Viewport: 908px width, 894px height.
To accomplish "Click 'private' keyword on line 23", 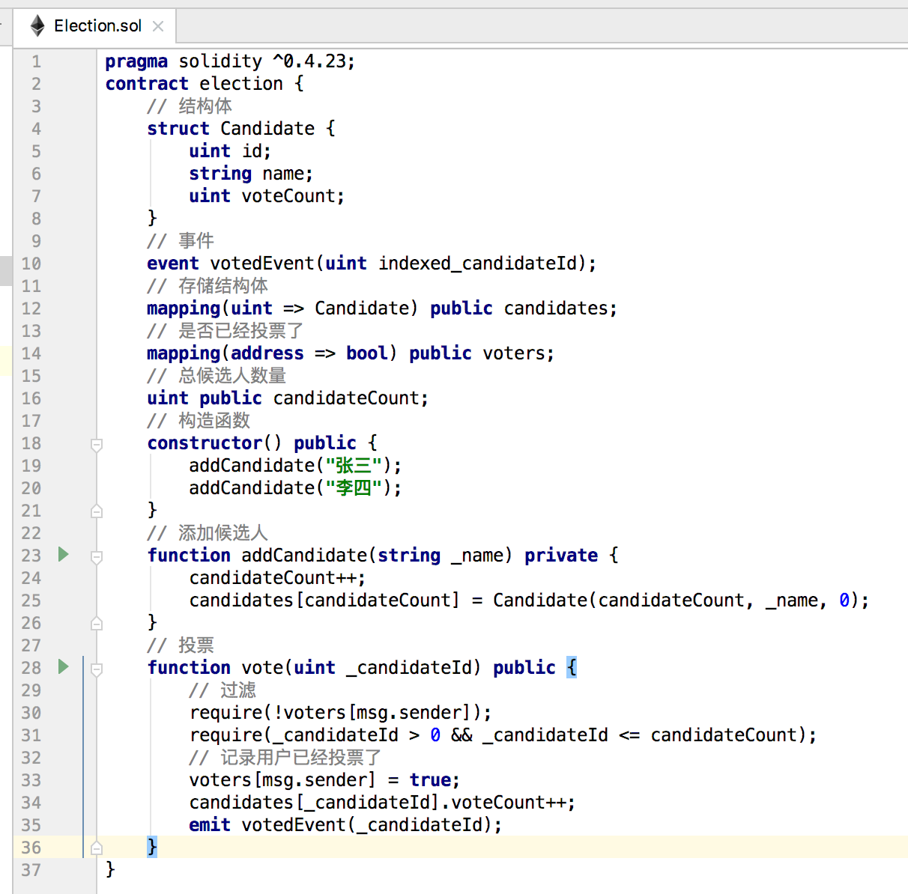I will (x=561, y=556).
